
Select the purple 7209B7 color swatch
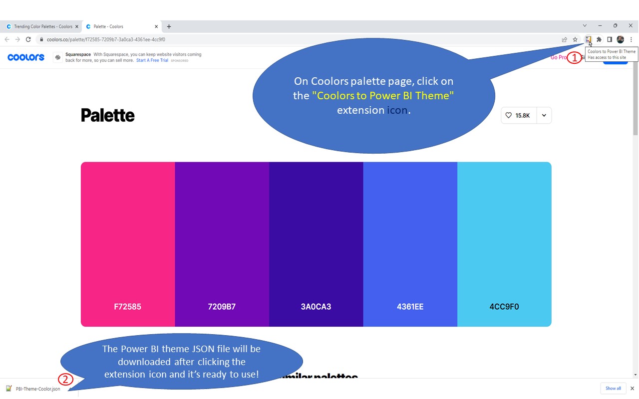tap(222, 244)
